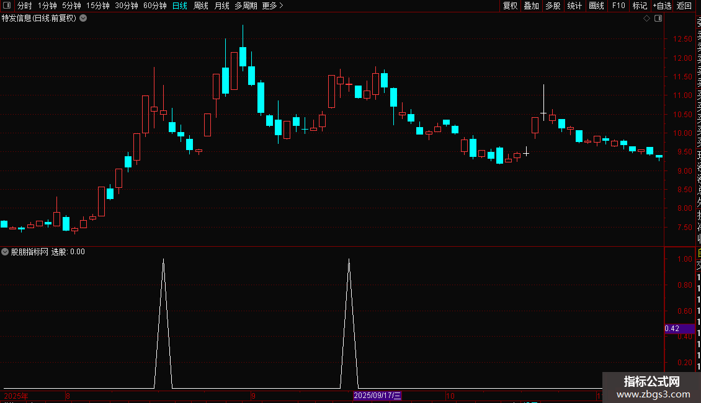Open the 多周期 multi-period view
This screenshot has width=701, height=403.
pos(246,6)
